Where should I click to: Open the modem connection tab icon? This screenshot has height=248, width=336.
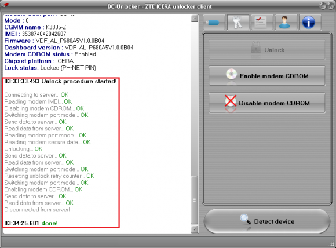click(214, 22)
